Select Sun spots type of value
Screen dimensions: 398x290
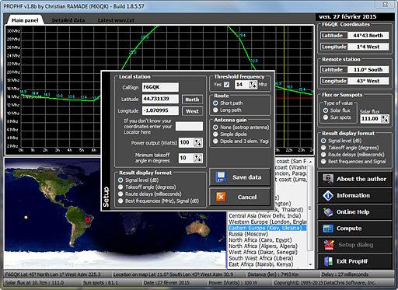326,117
